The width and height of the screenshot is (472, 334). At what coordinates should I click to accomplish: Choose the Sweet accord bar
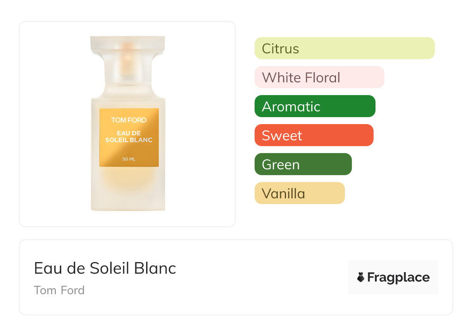(314, 135)
